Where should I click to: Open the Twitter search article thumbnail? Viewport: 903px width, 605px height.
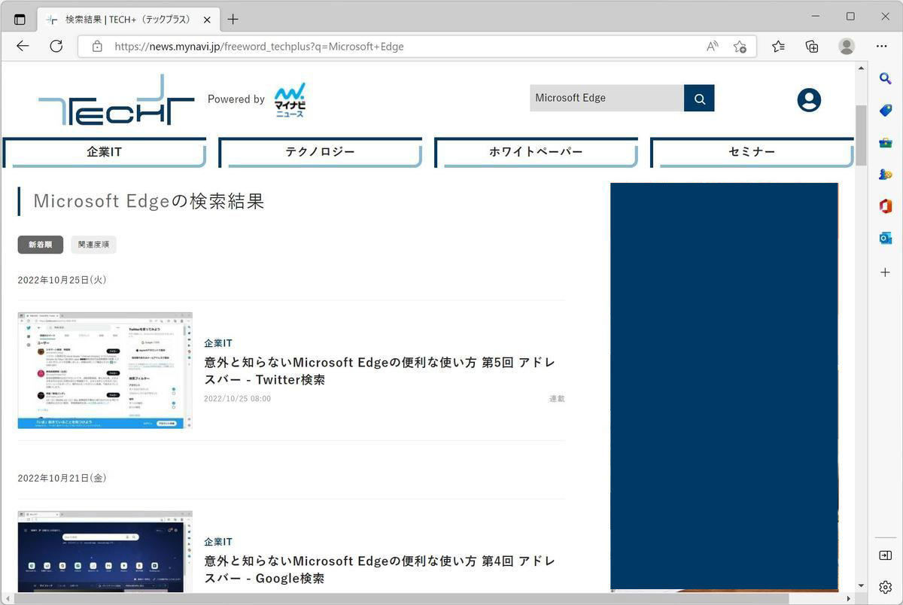pyautogui.click(x=105, y=370)
